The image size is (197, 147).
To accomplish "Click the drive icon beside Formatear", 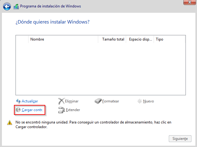I will pos(98,101).
